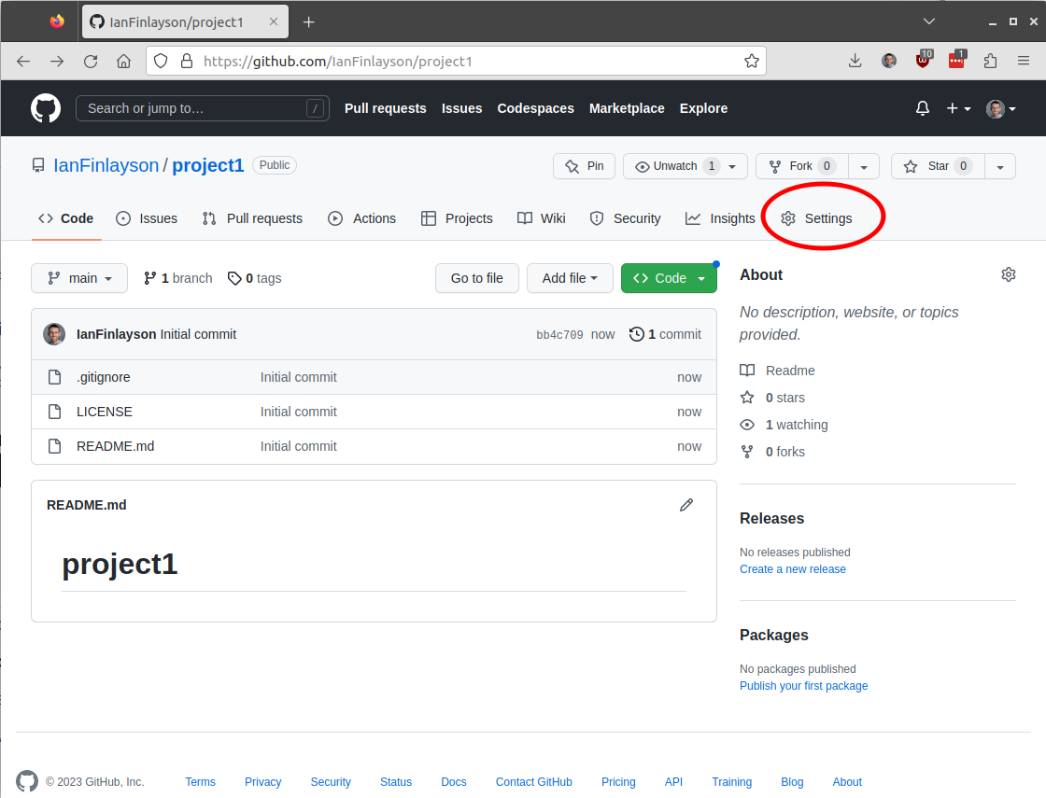Screen dimensions: 1046x798
Task: Click Publish your first package link
Action: [x=803, y=685]
